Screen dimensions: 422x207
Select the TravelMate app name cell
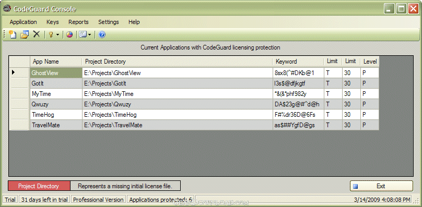[x=56, y=125]
